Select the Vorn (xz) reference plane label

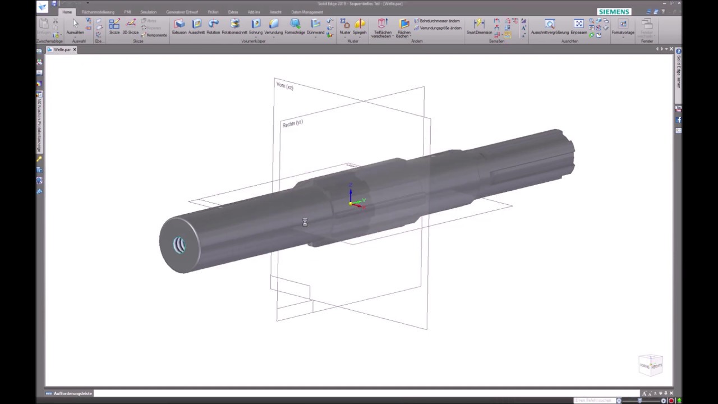284,86
